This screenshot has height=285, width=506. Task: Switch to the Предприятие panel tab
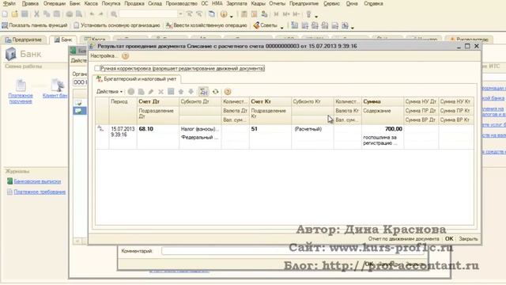coord(25,40)
